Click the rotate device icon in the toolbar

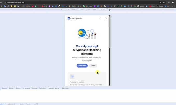[x=110, y=10]
